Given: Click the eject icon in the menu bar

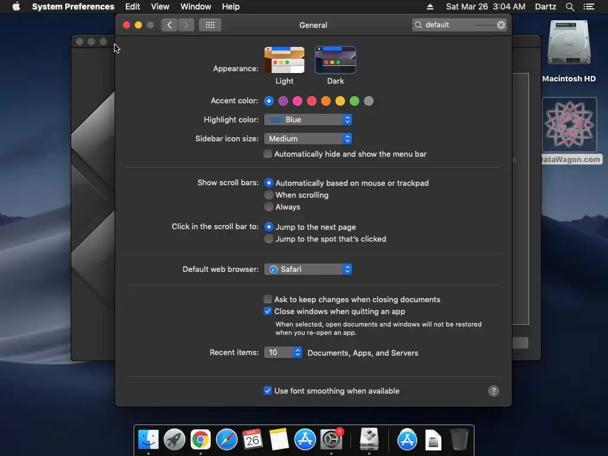Looking at the screenshot, I should pyautogui.click(x=430, y=7).
